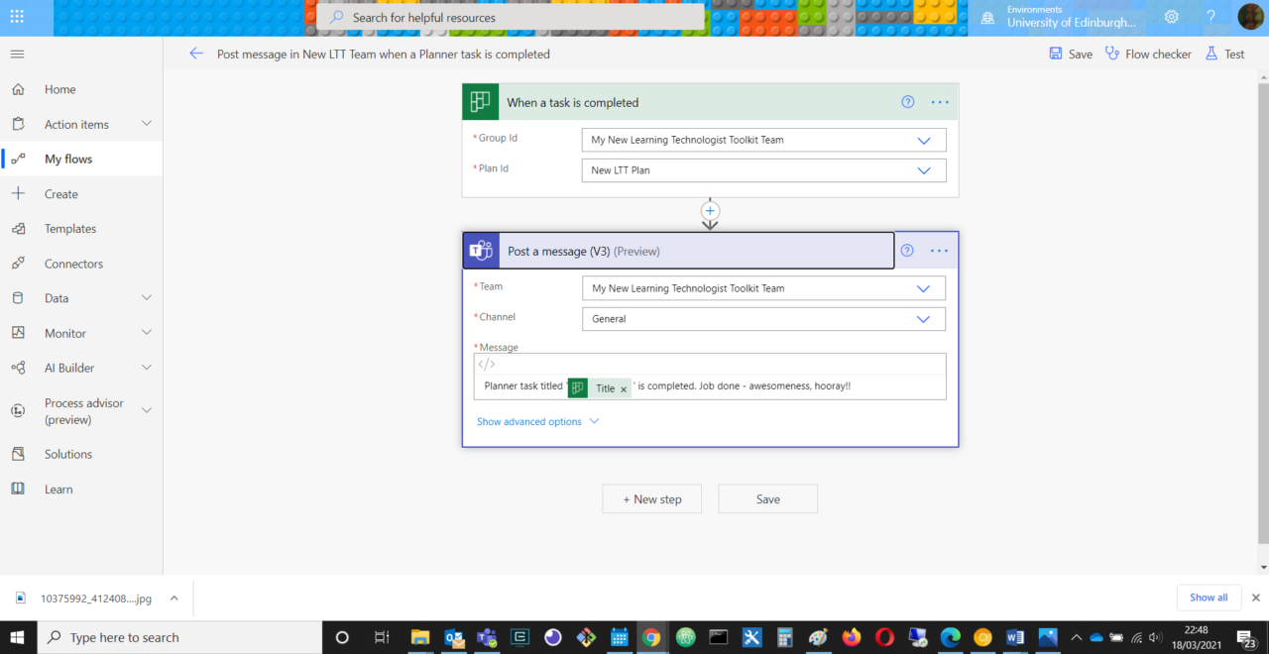This screenshot has width=1269, height=654.
Task: Open the settings gear in the header
Action: pyautogui.click(x=1171, y=17)
